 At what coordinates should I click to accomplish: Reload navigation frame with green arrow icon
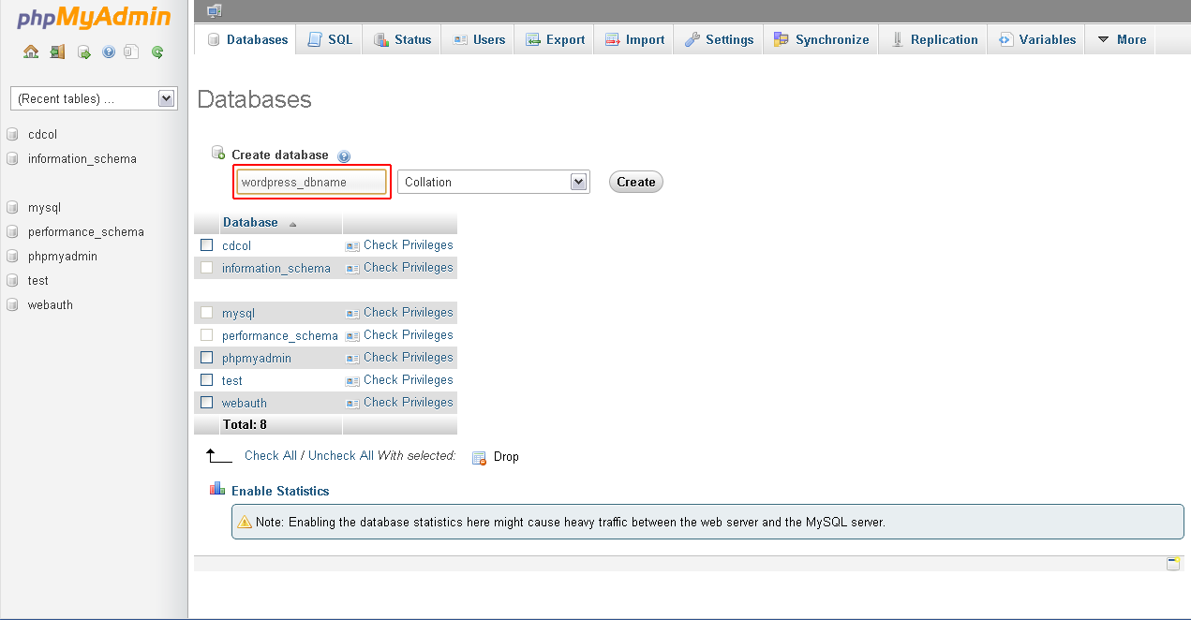point(157,52)
